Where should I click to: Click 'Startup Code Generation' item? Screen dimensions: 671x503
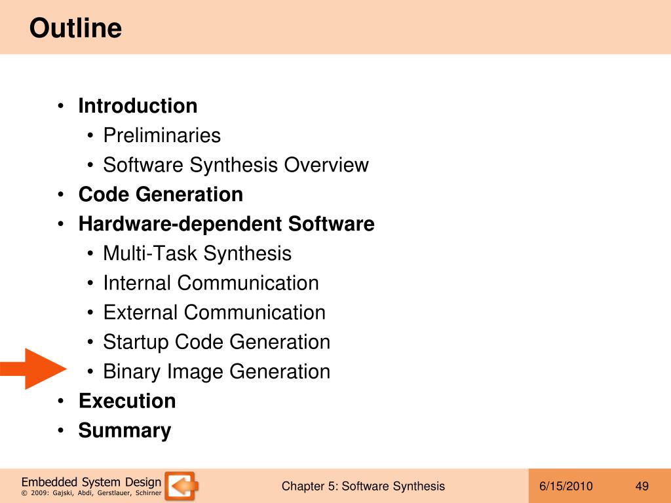216,342
